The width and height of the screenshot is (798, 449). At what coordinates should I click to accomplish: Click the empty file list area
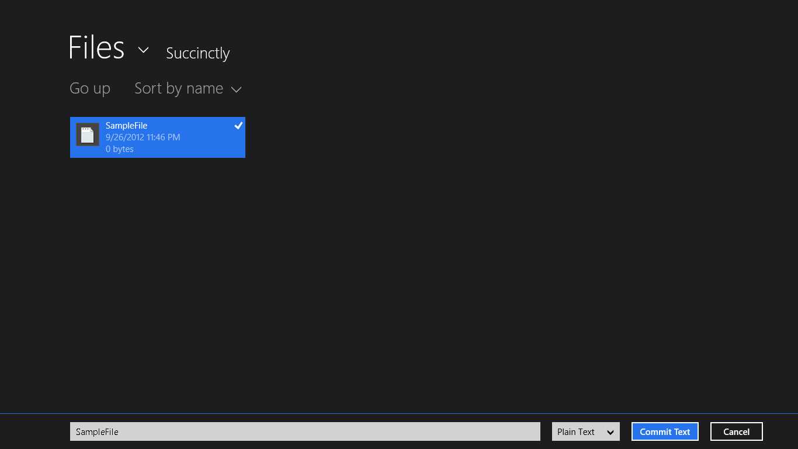409,263
